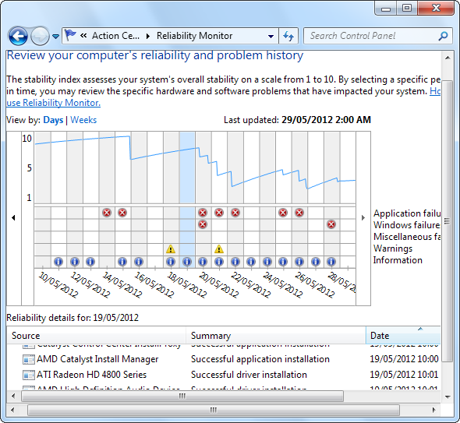Select the information icon for 16/05/2012

139,262
